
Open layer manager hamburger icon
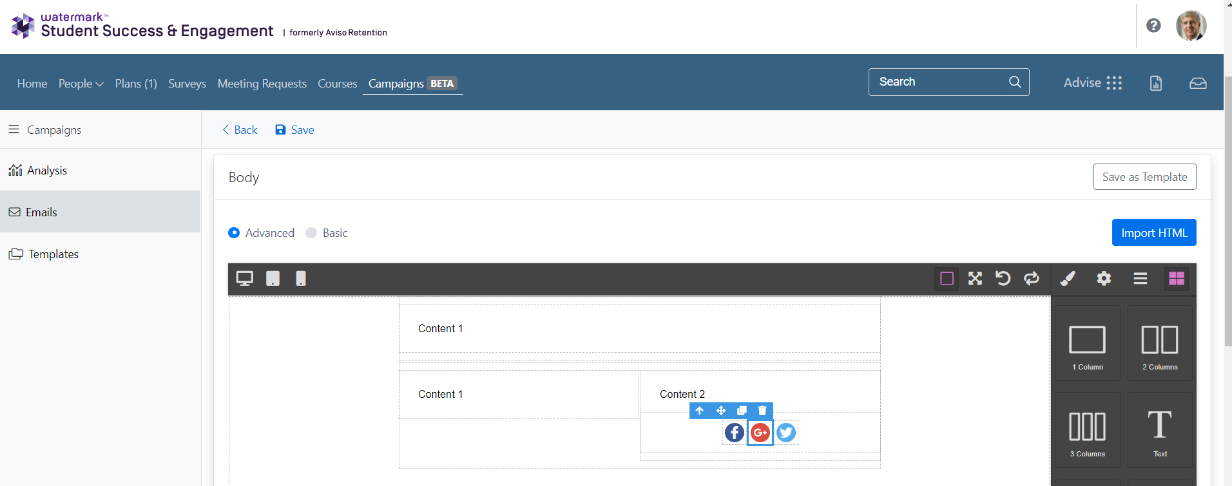(x=1141, y=279)
